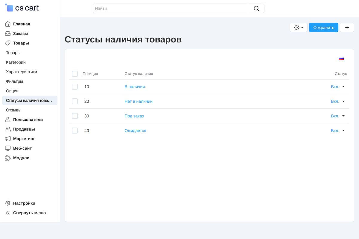This screenshot has width=359, height=239.
Task: Click the Заказы inbox icon
Action: pos(8,33)
